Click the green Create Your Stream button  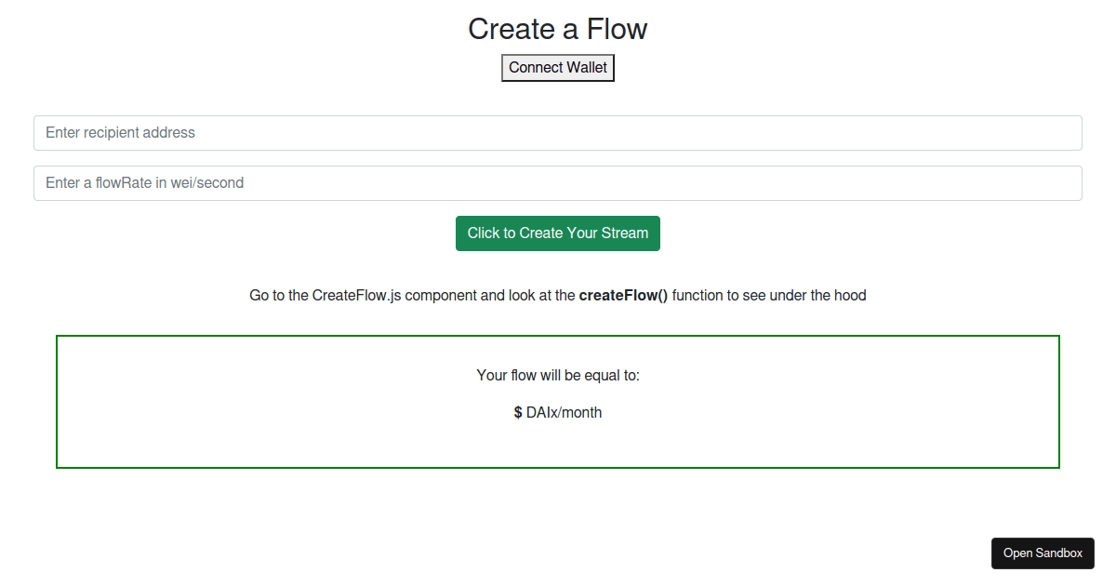click(x=557, y=233)
